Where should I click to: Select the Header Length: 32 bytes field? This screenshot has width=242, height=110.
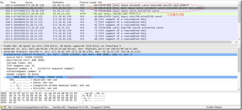[22, 74]
